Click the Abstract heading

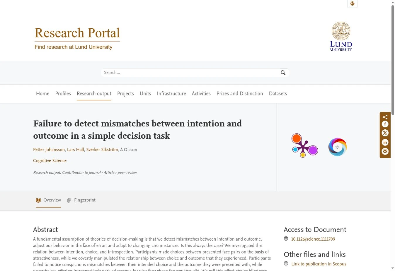point(45,229)
